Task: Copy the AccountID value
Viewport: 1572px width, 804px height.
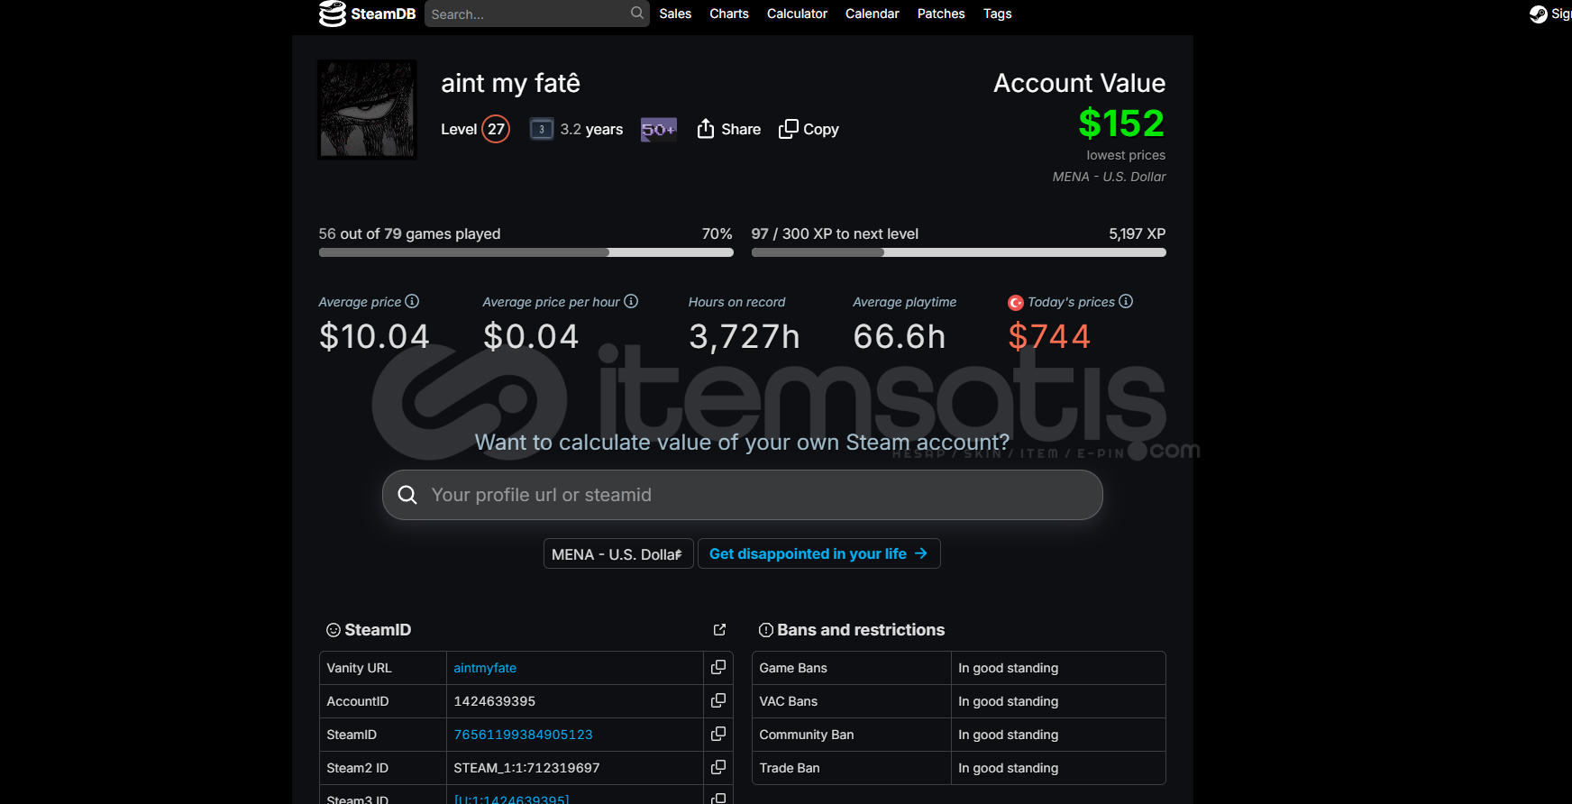Action: click(x=718, y=701)
